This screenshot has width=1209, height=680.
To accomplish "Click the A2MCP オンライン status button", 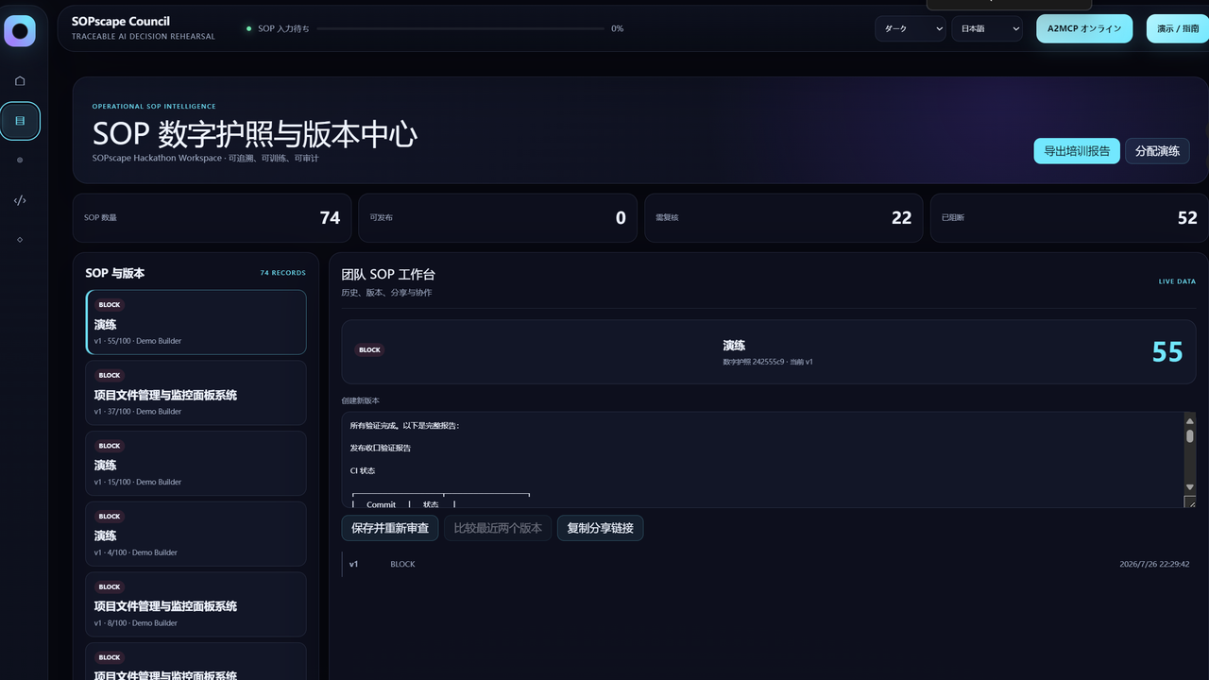I will (1084, 28).
